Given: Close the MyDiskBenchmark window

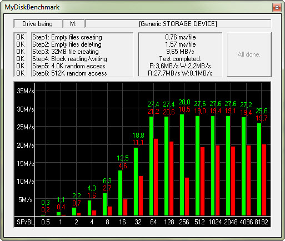Looking at the screenshot, I should point(277,7).
